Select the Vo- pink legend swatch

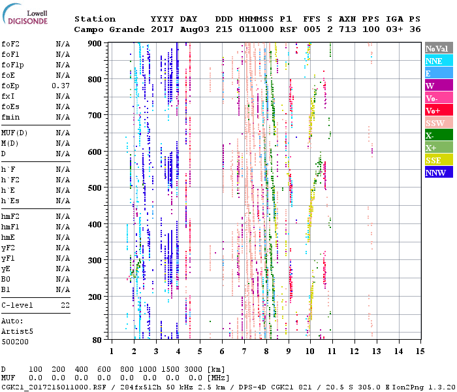pos(437,98)
